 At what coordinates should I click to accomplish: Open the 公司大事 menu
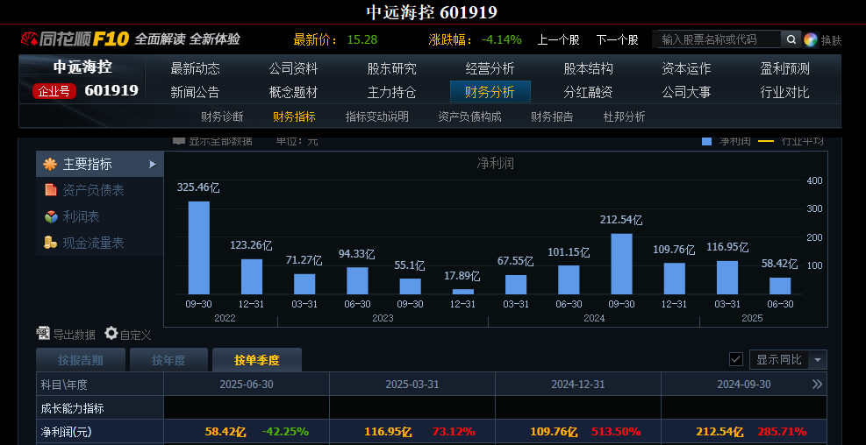(x=686, y=92)
